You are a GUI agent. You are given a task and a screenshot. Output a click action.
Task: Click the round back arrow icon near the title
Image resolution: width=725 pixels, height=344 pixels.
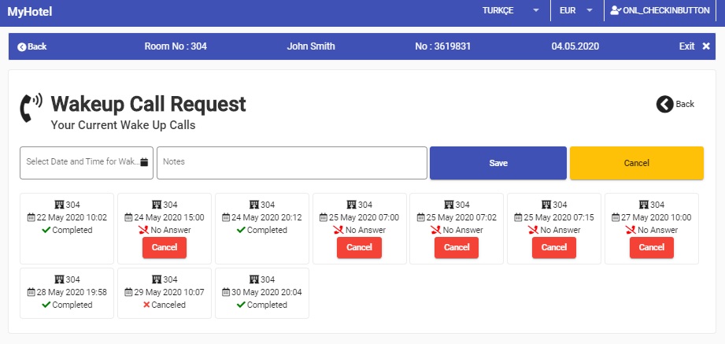coord(664,105)
